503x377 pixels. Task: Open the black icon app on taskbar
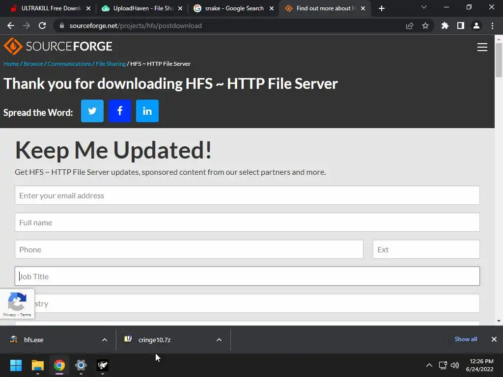point(103,365)
